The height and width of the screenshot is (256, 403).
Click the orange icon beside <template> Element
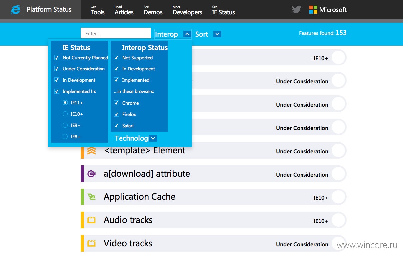91,151
